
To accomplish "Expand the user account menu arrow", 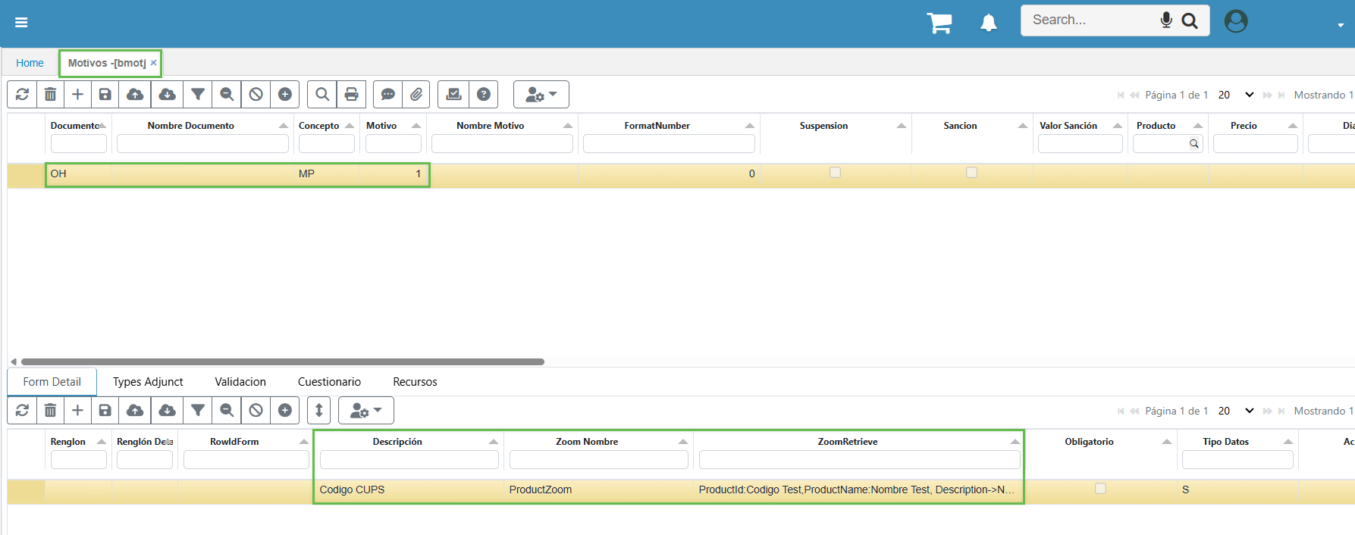I will coord(1340,24).
